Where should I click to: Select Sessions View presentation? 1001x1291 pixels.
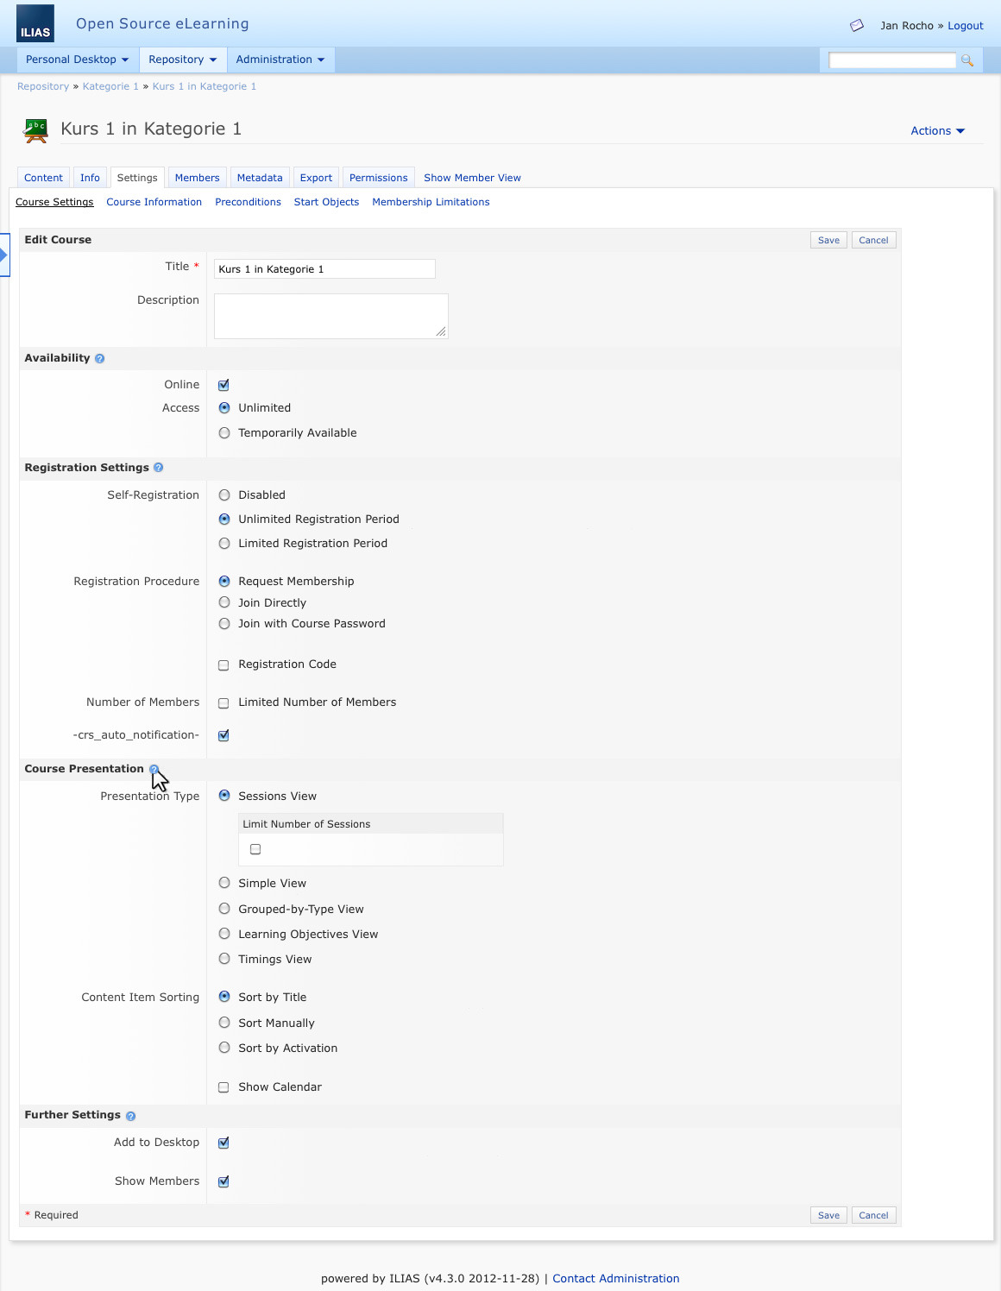pyautogui.click(x=224, y=796)
